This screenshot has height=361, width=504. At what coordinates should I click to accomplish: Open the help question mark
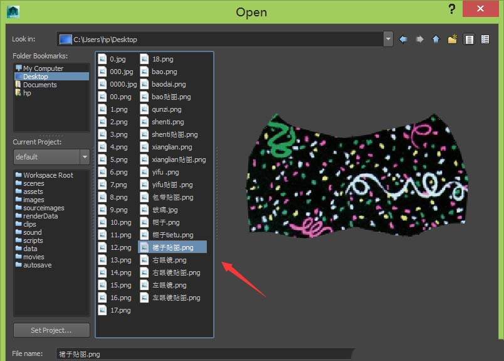(451, 9)
